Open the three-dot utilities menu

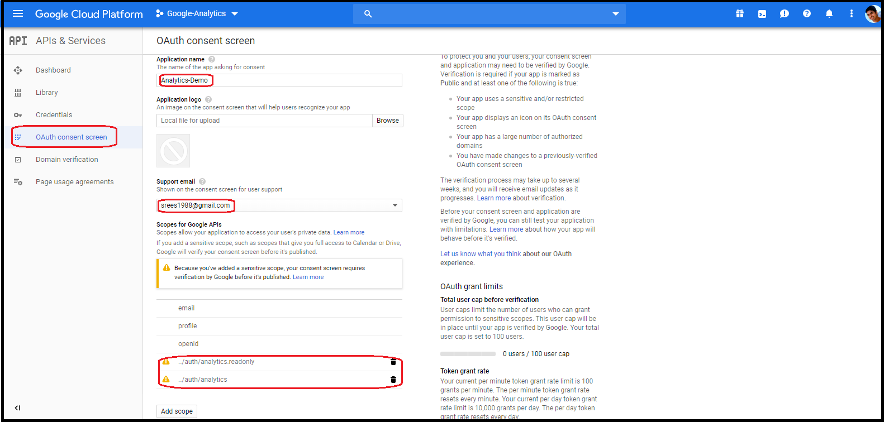click(852, 14)
